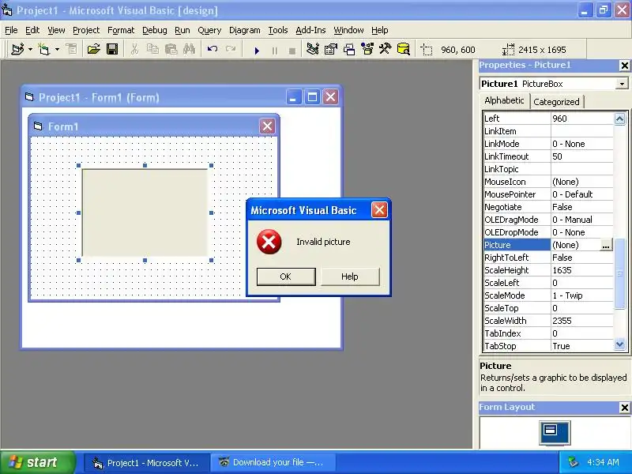The height and width of the screenshot is (474, 632).
Task: Click the ellipsis button for Picture property
Action: tap(606, 245)
